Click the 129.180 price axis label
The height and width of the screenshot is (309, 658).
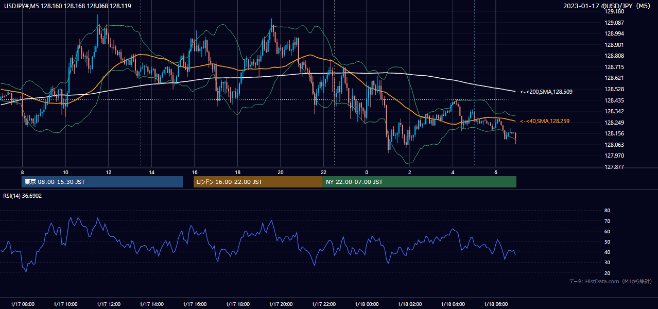[614, 11]
